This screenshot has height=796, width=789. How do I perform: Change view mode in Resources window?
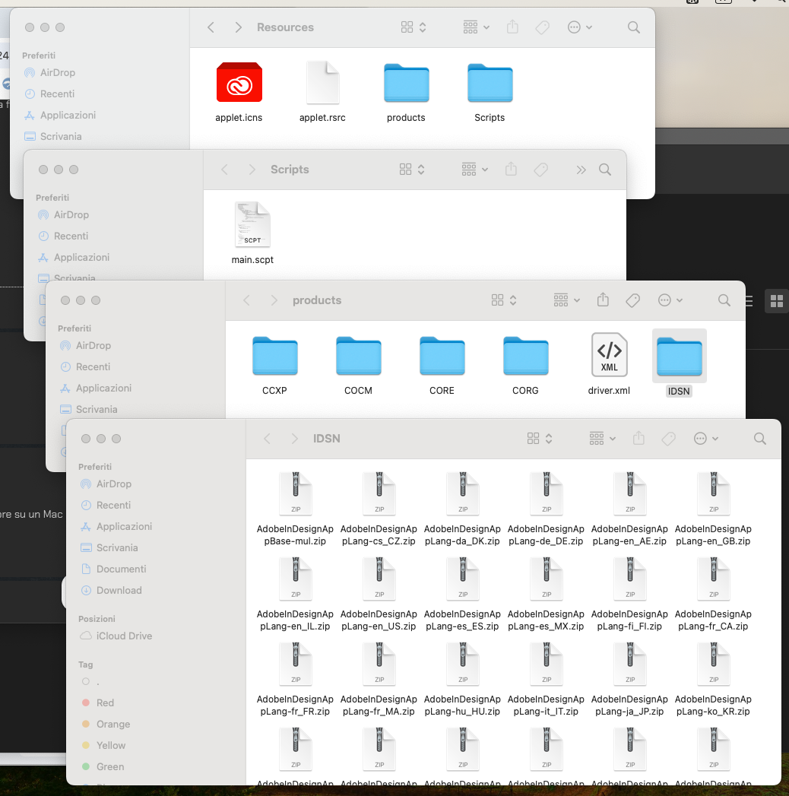[414, 27]
